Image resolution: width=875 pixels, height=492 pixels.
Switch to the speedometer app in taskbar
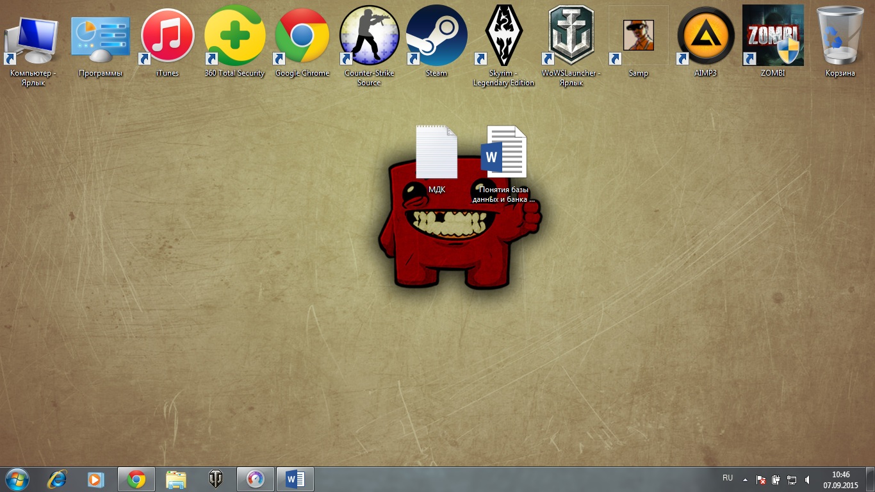(255, 479)
